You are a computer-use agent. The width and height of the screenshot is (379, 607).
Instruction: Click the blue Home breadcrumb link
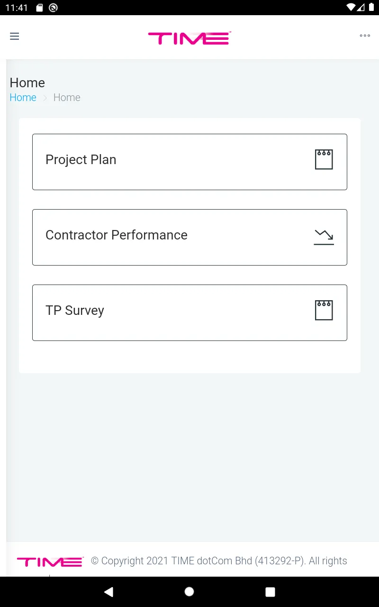(23, 97)
